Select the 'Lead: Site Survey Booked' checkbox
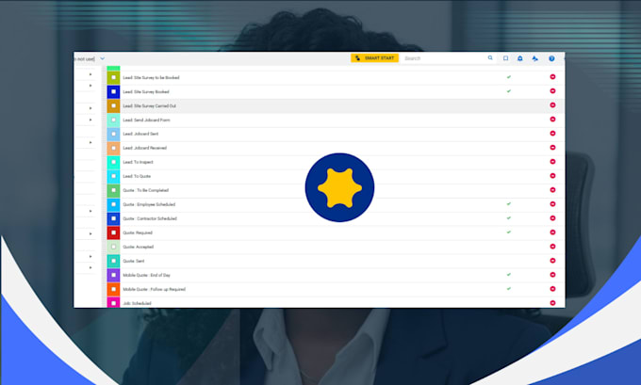This screenshot has height=385, width=641. coord(114,91)
